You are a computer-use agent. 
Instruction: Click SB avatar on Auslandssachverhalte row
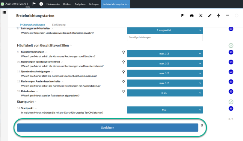click(x=231, y=82)
